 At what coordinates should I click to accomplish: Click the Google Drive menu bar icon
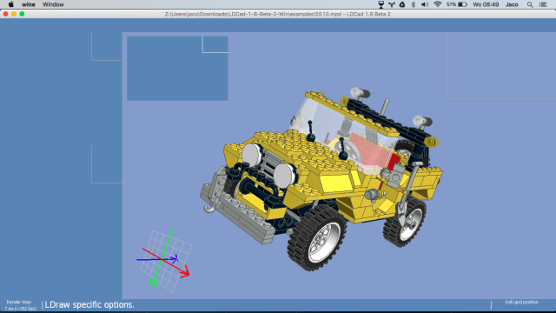point(402,4)
